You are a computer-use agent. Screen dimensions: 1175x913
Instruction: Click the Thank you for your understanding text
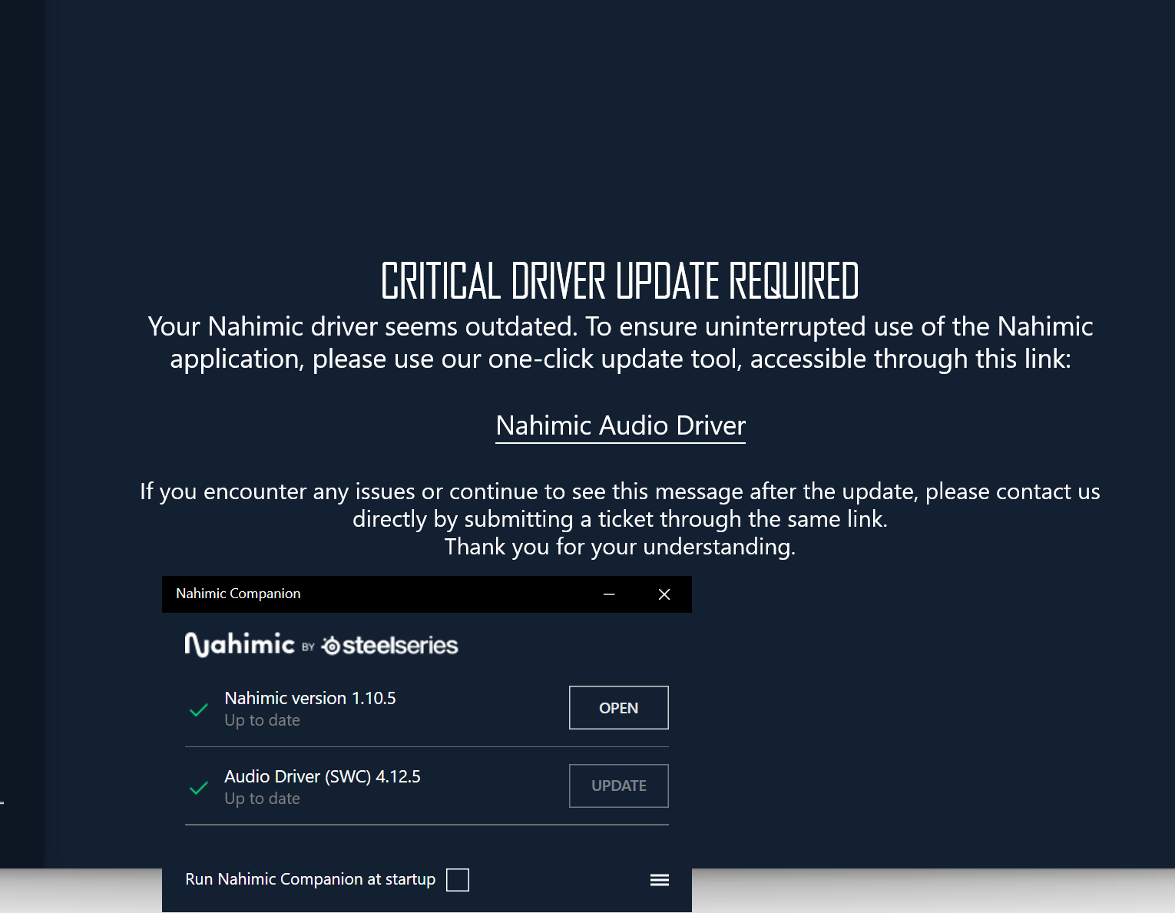click(620, 547)
